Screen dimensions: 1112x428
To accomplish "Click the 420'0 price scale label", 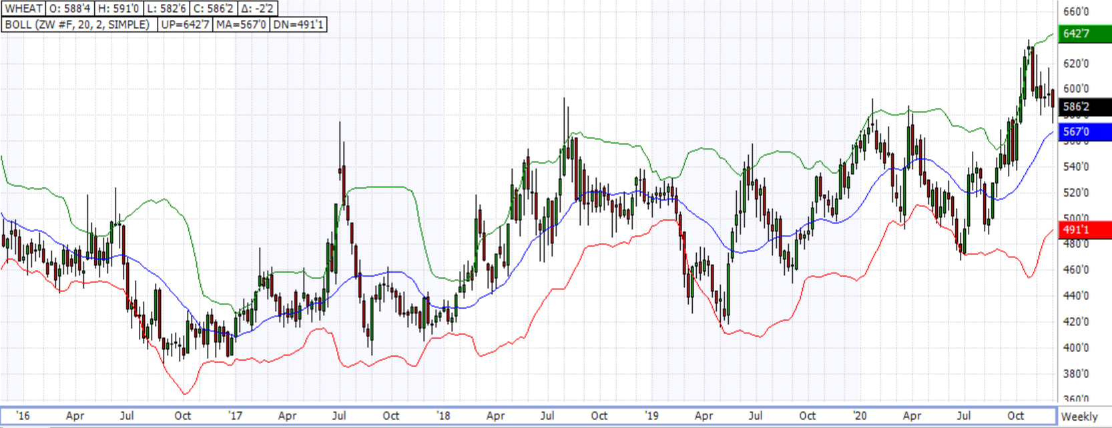I will click(1076, 321).
